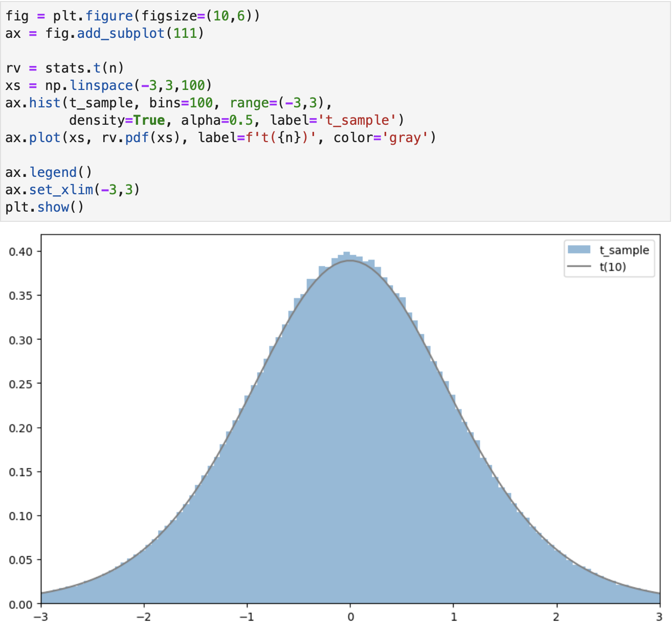Click the y-axis tick label 0.00
Image resolution: width=672 pixels, height=639 pixels.
pyautogui.click(x=21, y=604)
